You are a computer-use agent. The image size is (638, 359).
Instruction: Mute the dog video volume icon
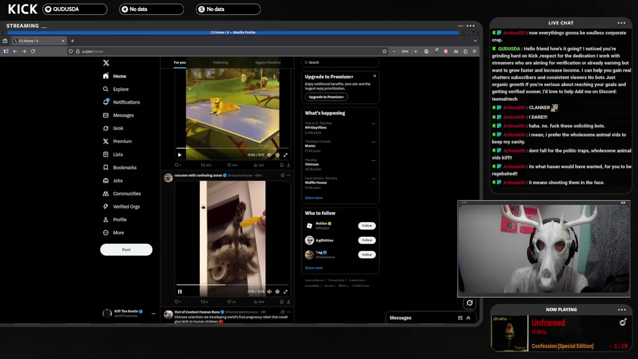pyautogui.click(x=270, y=155)
